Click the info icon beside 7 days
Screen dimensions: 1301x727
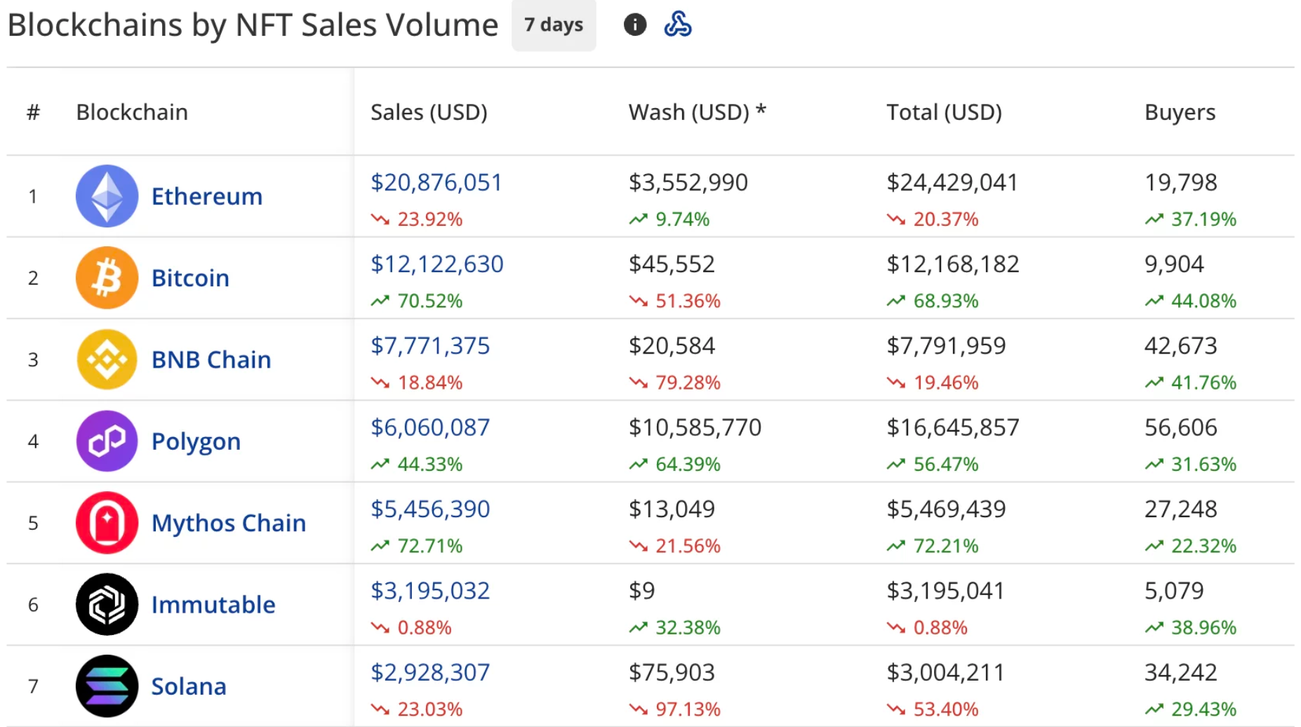634,25
